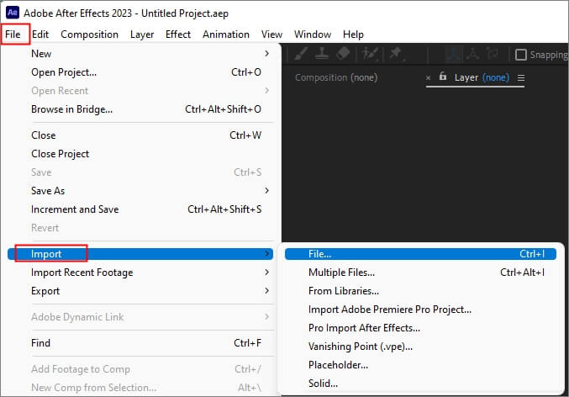The image size is (569, 397).
Task: Select the View Axis Mode icon
Action: tap(493, 54)
